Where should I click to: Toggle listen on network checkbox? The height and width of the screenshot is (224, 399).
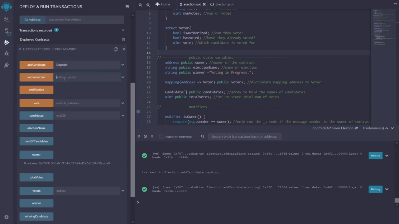click(161, 137)
